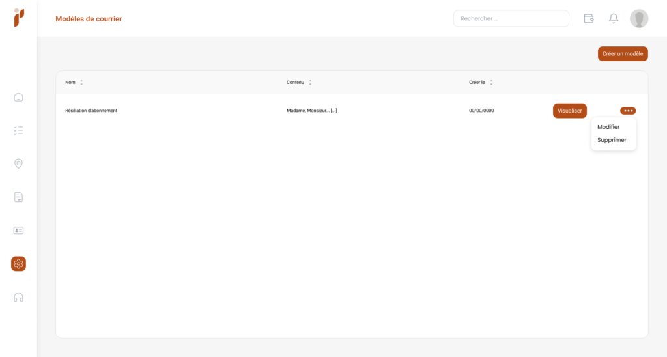Choose Modifier from the row menu
This screenshot has height=357, width=667.
pos(608,127)
